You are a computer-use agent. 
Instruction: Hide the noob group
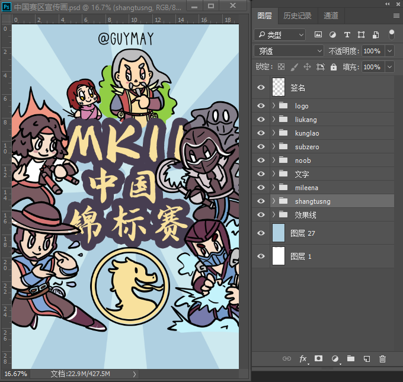[x=261, y=160]
